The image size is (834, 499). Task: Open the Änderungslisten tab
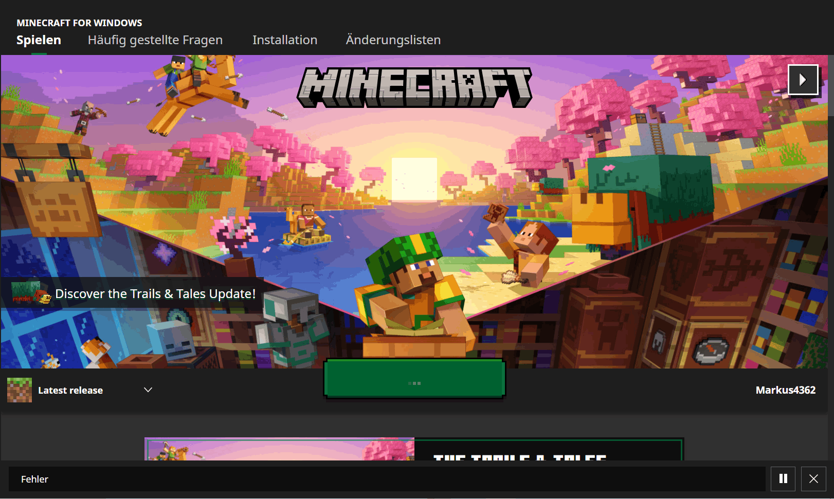tap(393, 40)
